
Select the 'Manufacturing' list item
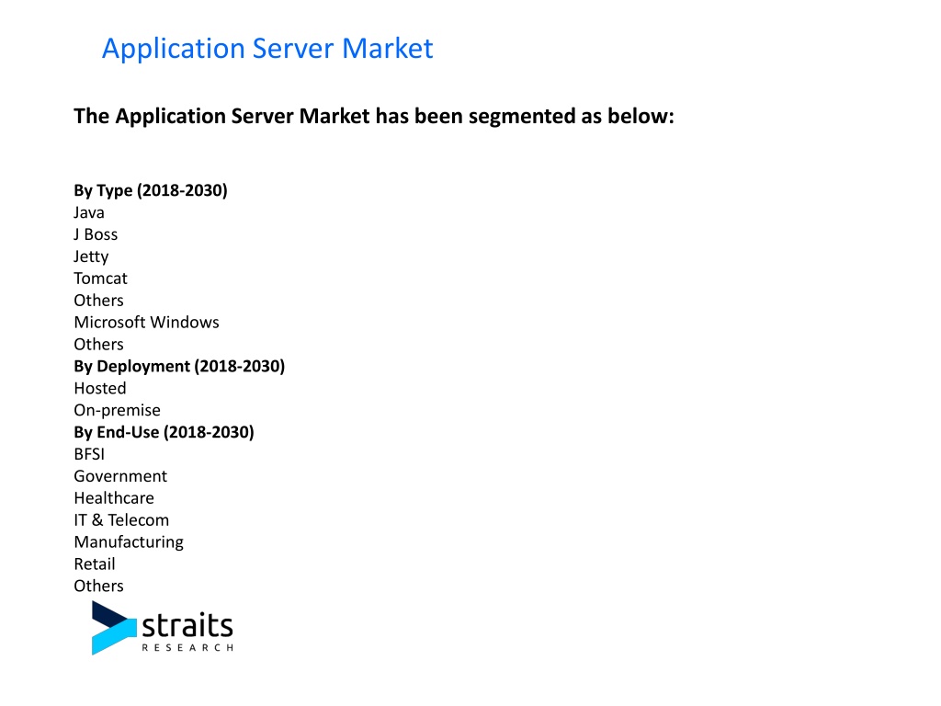pyautogui.click(x=129, y=542)
